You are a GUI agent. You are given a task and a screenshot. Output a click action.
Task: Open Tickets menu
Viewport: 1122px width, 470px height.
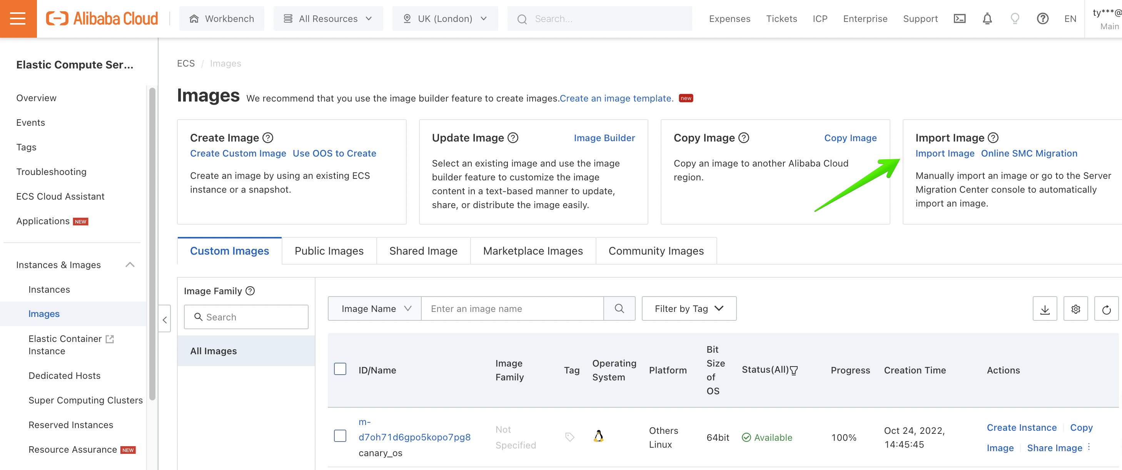click(x=781, y=19)
